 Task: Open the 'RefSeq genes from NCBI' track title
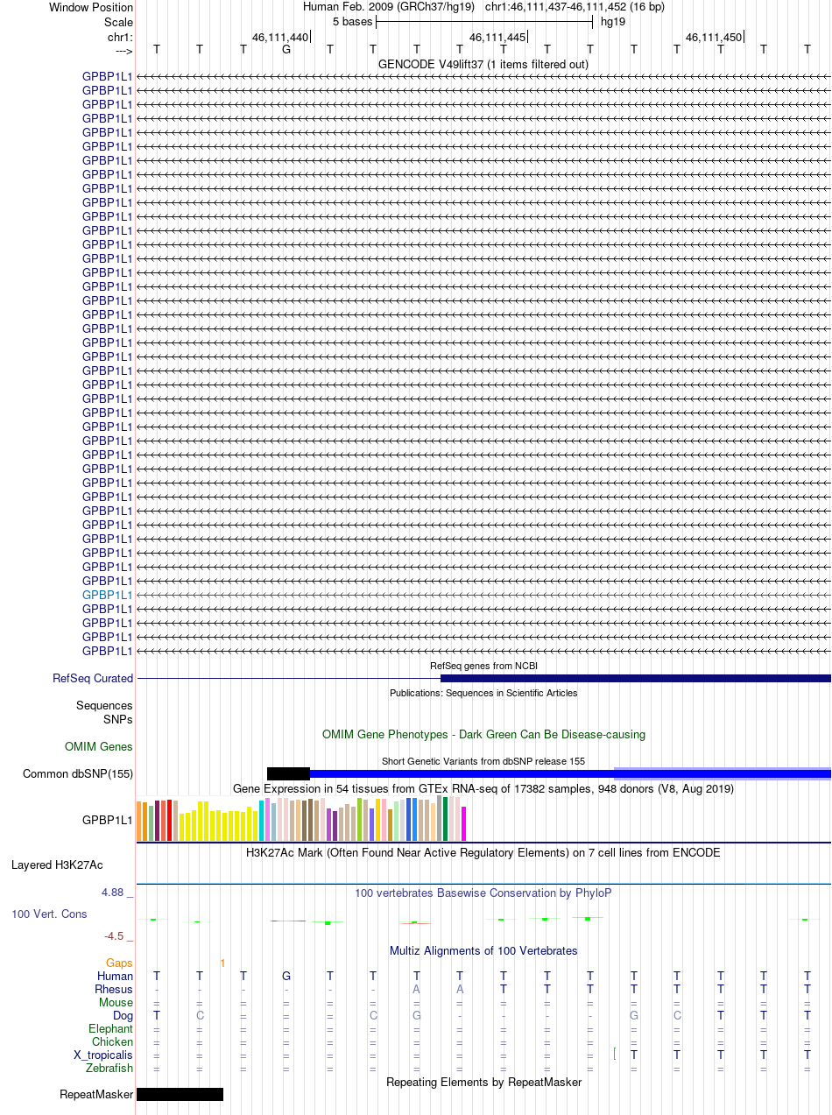click(x=483, y=666)
